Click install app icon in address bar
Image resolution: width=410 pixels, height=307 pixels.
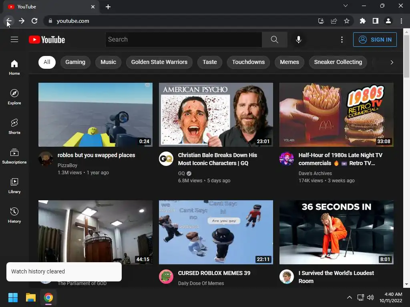point(321,21)
